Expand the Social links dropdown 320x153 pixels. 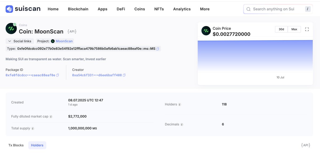coord(20,41)
